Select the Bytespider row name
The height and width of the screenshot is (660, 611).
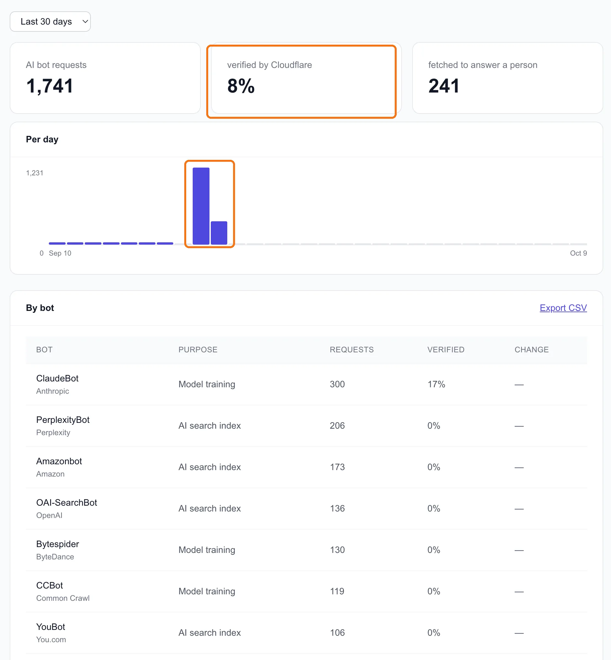58,544
